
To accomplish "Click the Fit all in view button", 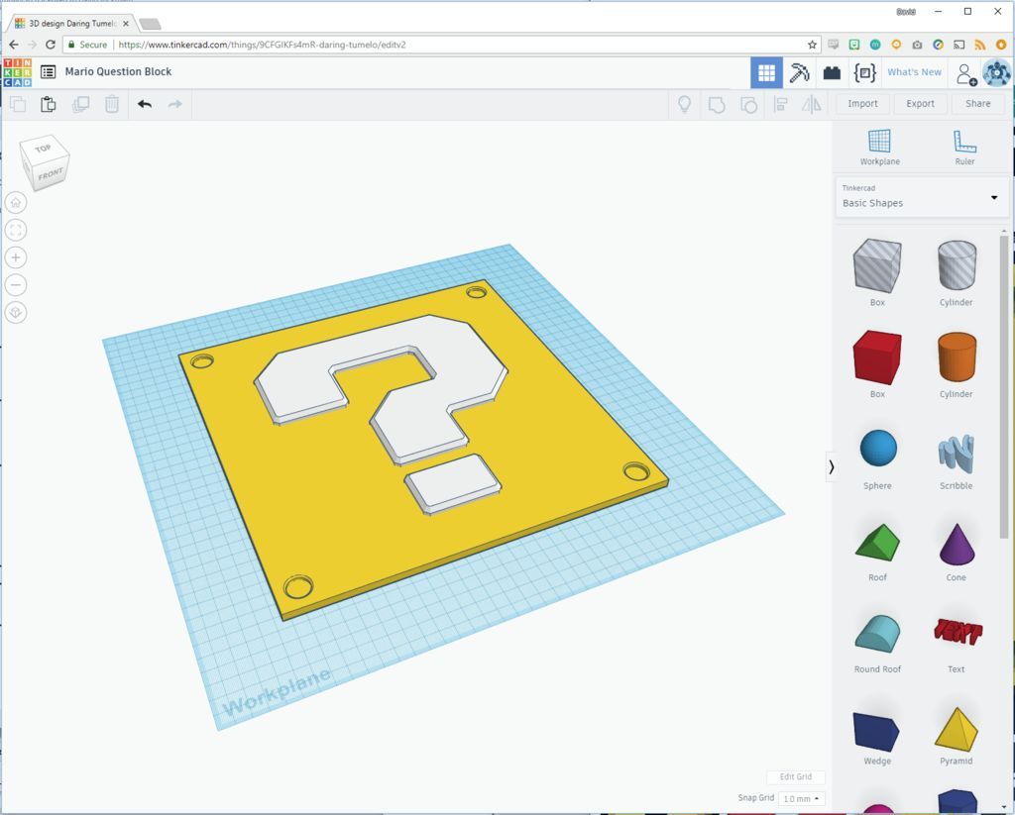I will (16, 231).
